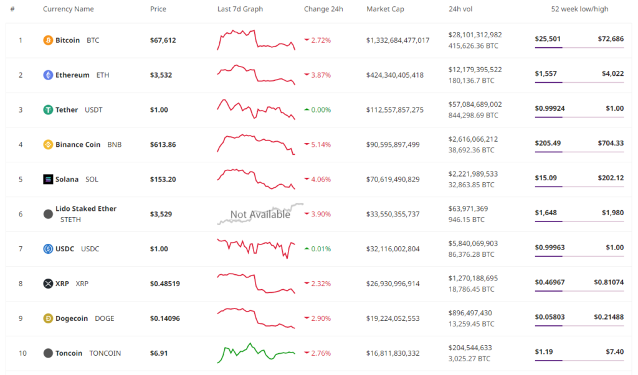Open the Dogecoin currency name link

(x=72, y=318)
